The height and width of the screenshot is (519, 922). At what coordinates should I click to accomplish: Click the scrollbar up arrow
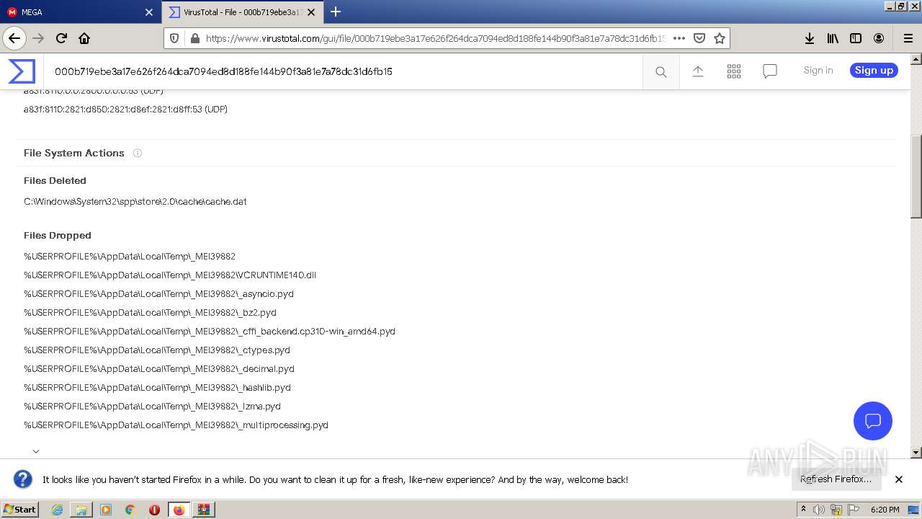point(916,58)
